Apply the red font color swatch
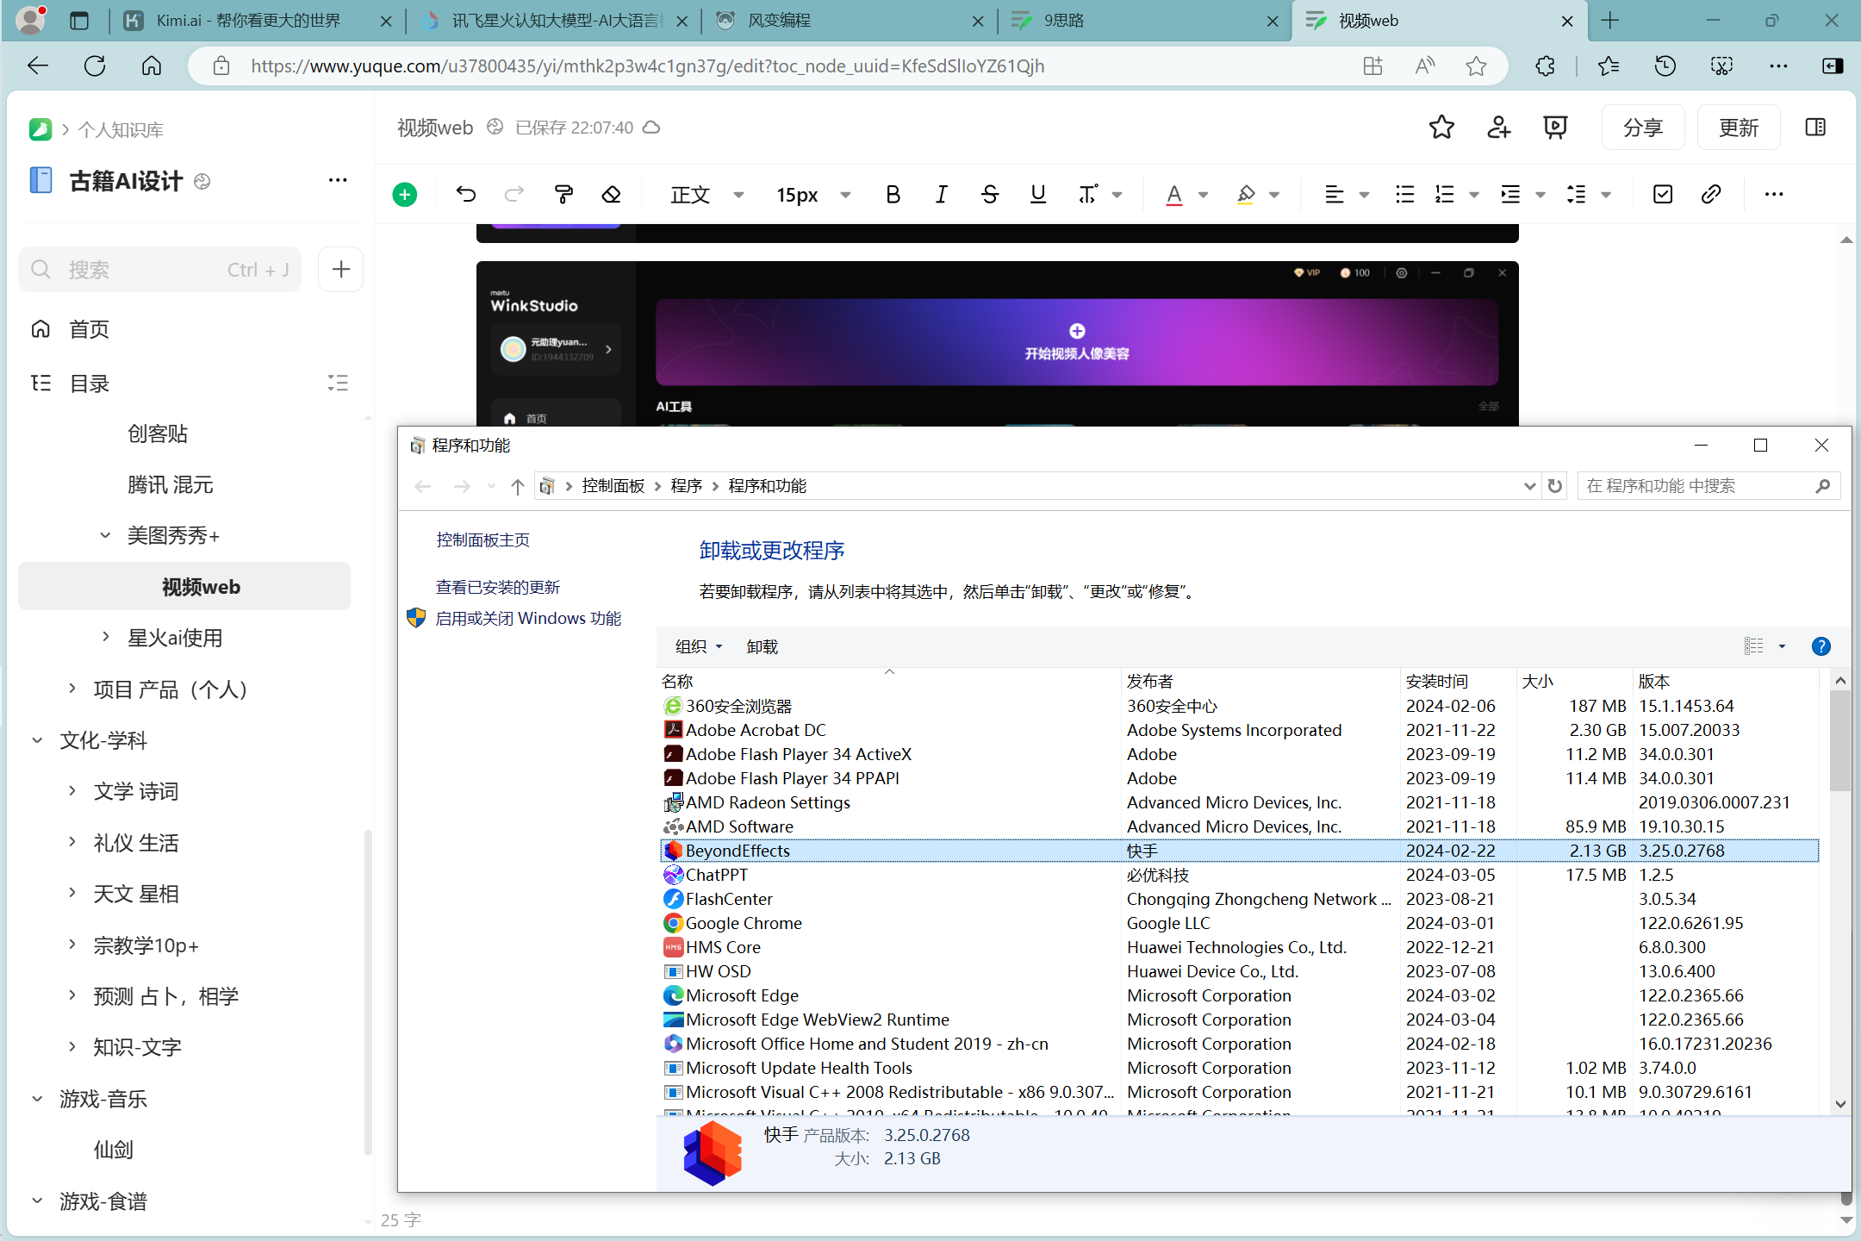 coord(1173,195)
